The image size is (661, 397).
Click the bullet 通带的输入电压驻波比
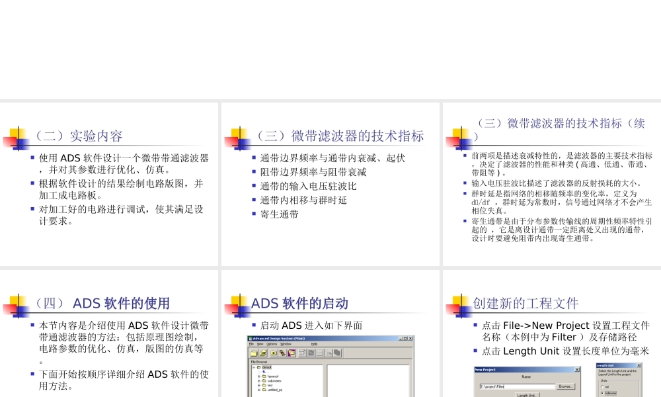[x=308, y=186]
